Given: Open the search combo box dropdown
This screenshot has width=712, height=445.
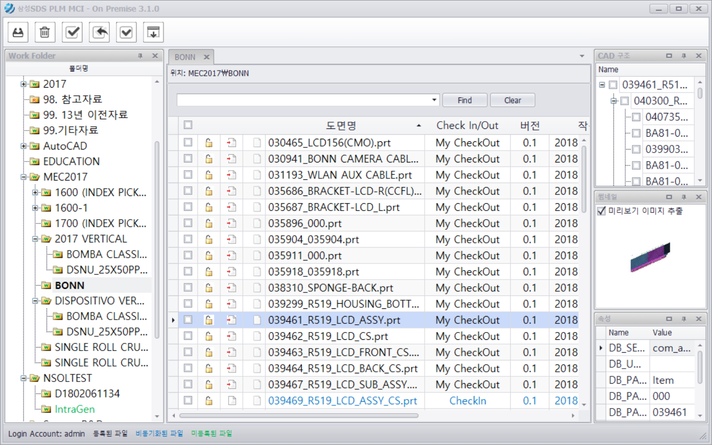Looking at the screenshot, I should tap(435, 100).
